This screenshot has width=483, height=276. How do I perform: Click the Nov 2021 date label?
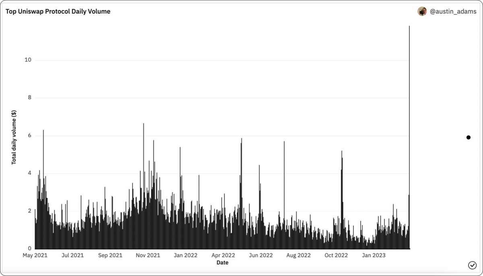coord(148,256)
